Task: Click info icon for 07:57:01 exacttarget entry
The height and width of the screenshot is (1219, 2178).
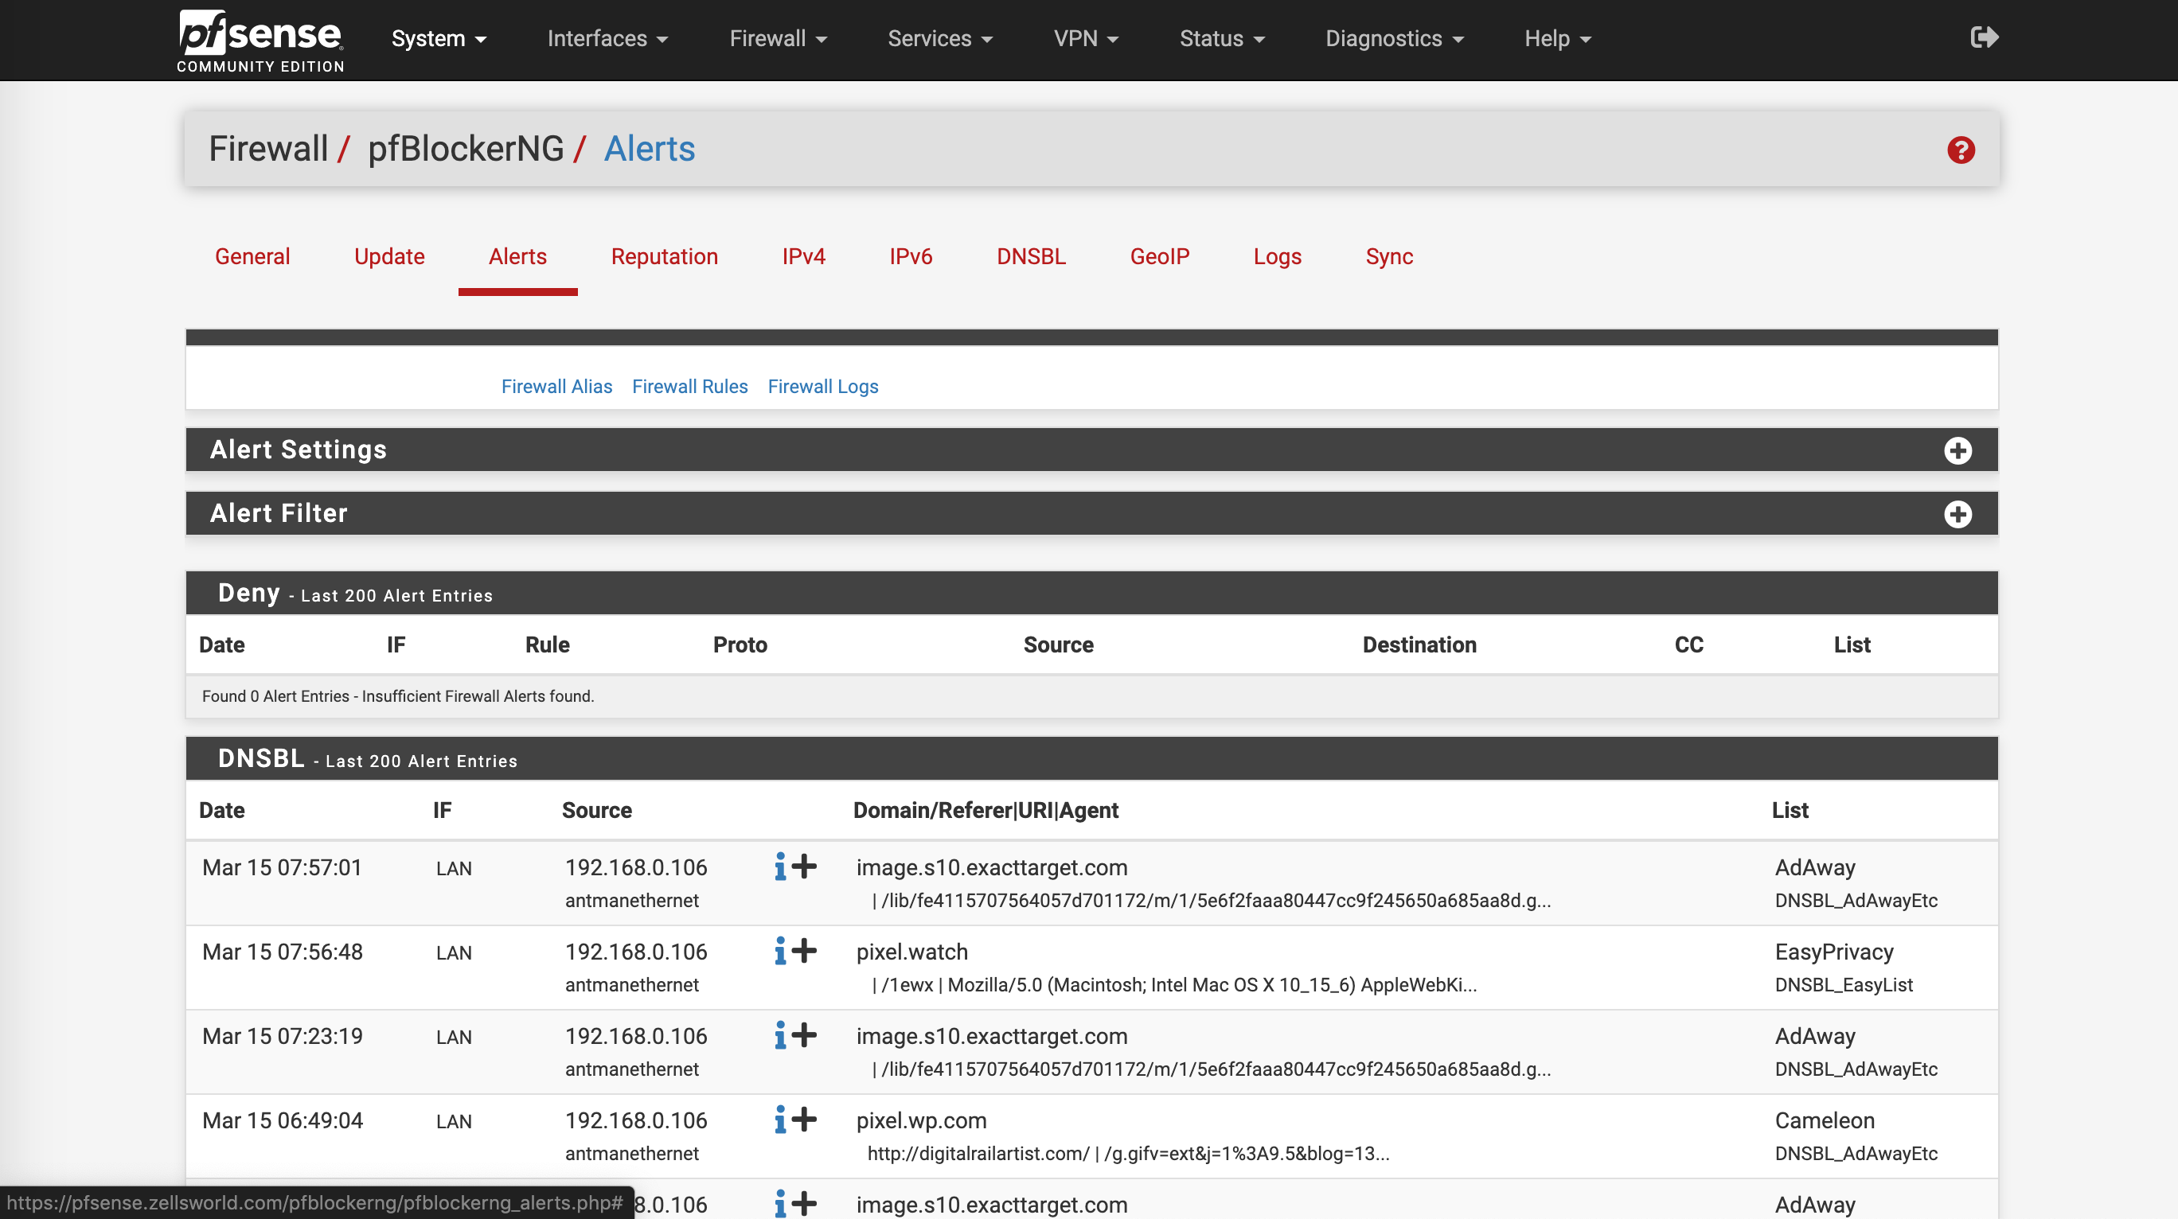Action: 779,867
